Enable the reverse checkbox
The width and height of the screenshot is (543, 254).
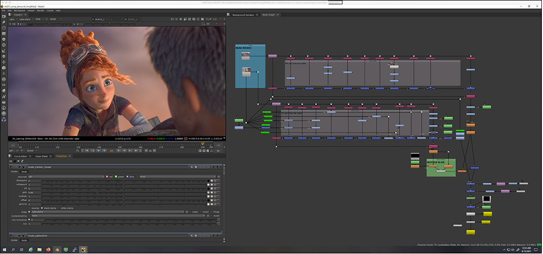29,208
